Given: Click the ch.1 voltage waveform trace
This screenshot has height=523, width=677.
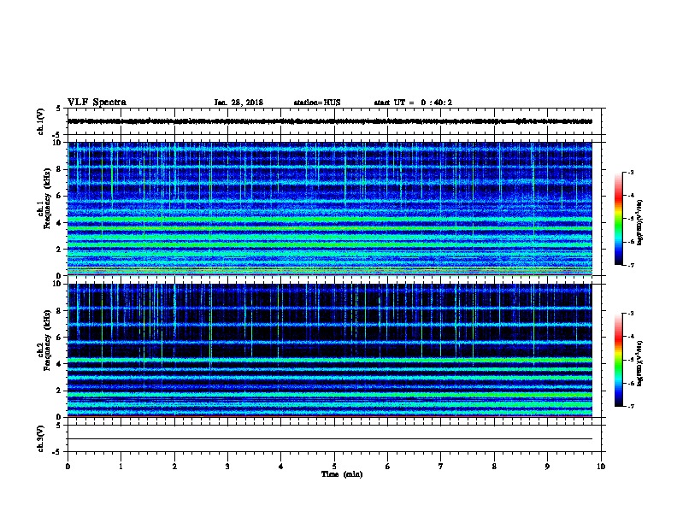Looking at the screenshot, I should point(330,121).
